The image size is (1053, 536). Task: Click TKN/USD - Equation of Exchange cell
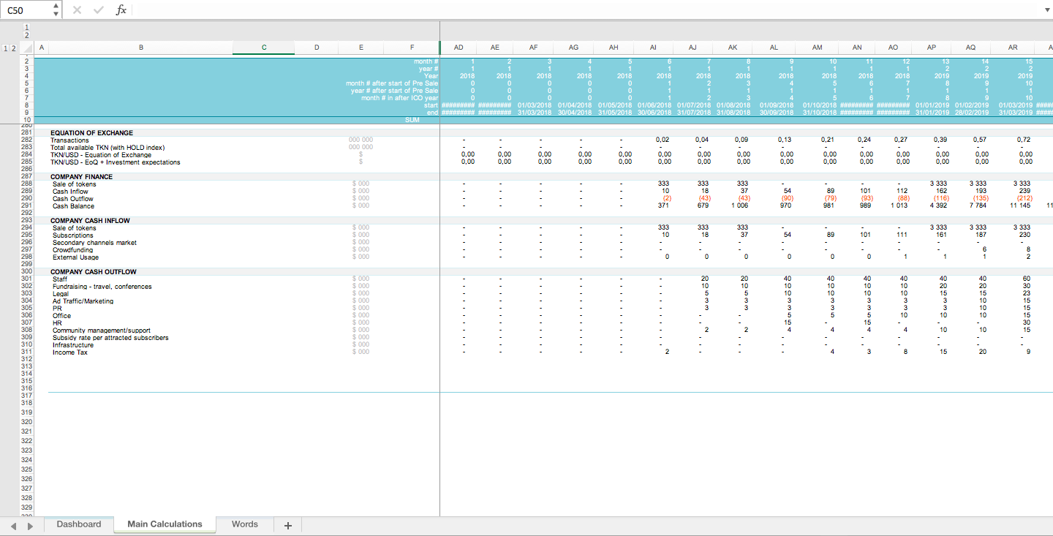coord(101,155)
